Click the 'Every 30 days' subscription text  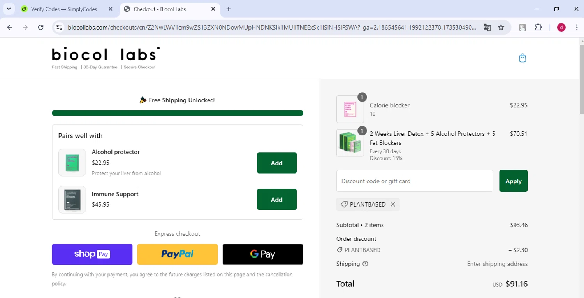pos(385,151)
